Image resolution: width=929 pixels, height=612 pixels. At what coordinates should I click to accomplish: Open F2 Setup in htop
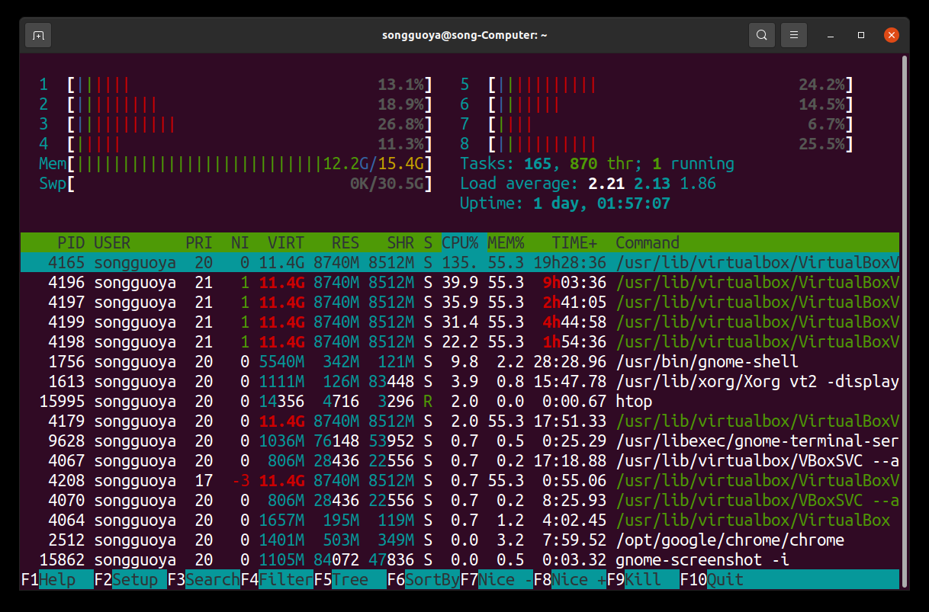coord(139,580)
